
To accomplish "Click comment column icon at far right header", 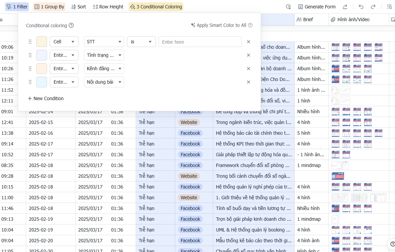I will coord(393,19).
